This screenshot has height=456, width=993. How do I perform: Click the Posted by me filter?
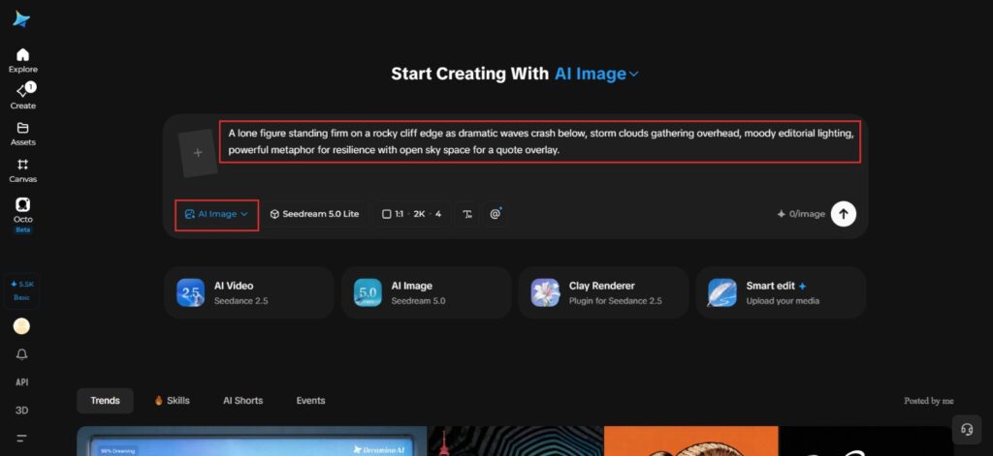click(928, 401)
